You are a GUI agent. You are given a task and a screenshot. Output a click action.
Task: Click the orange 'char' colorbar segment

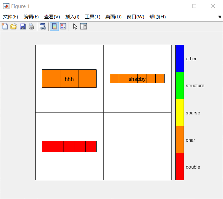coord(179,139)
